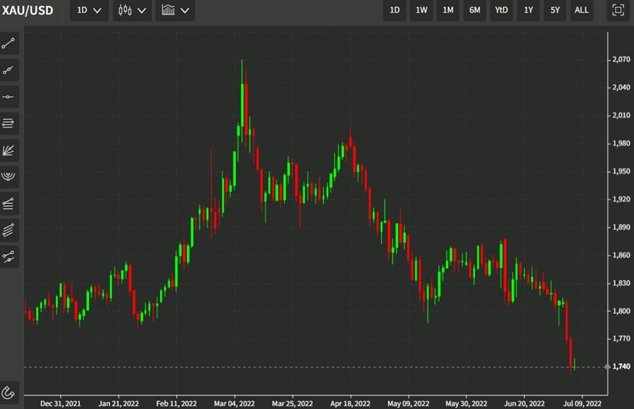Set range to 1M
The width and height of the screenshot is (634, 409).
click(x=448, y=10)
